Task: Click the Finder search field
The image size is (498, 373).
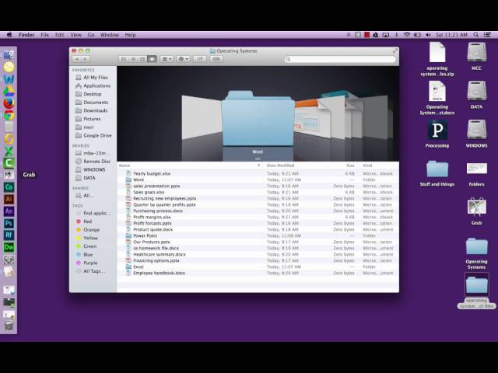Action: click(x=340, y=59)
